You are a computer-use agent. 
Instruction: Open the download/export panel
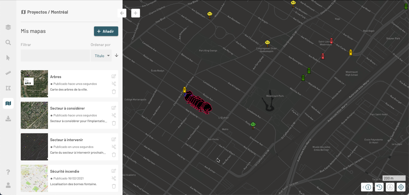point(8,119)
